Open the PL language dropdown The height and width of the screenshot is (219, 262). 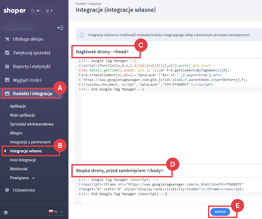[x=56, y=212]
